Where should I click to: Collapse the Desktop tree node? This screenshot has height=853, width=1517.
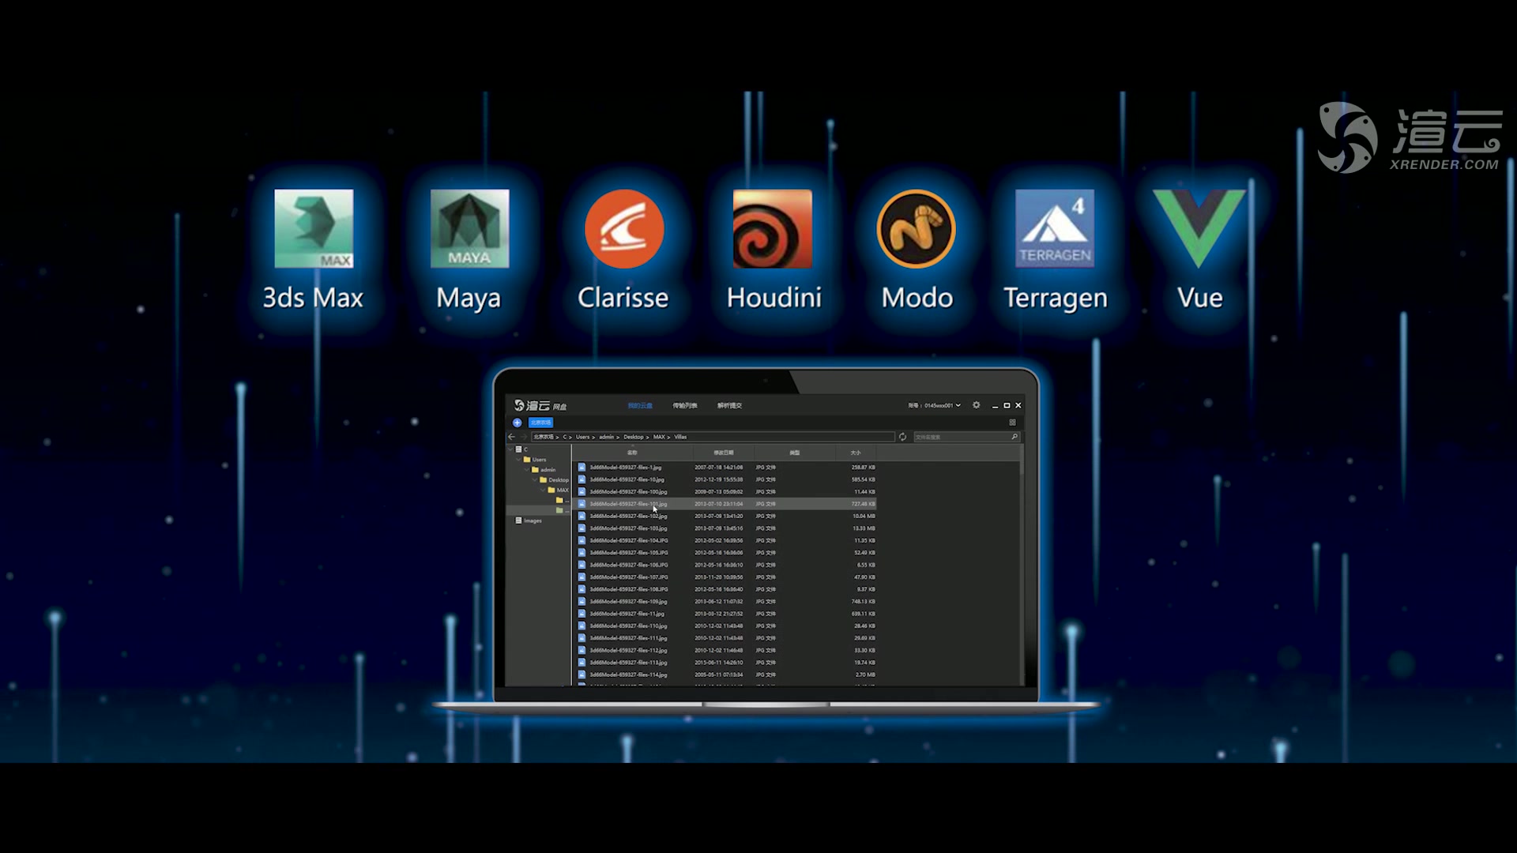pos(535,480)
